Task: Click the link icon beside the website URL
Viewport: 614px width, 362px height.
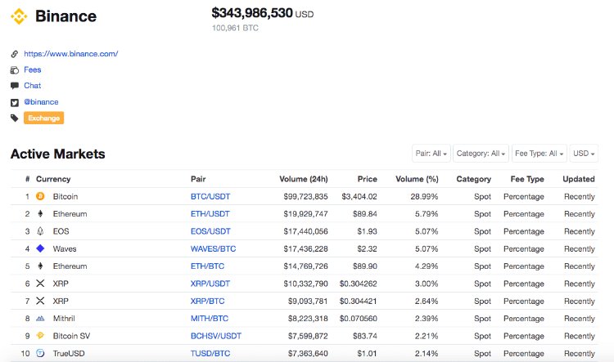Action: point(15,54)
